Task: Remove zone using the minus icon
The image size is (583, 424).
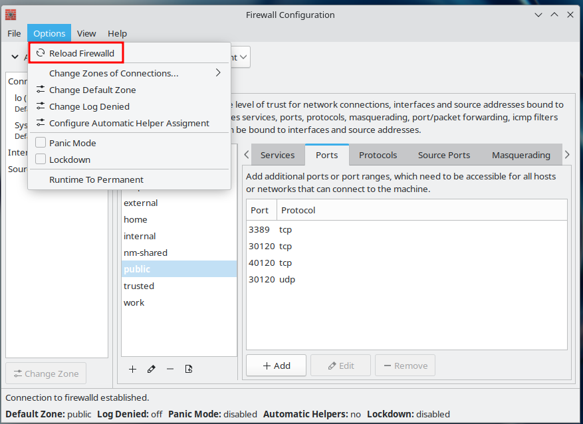Action: coord(170,369)
